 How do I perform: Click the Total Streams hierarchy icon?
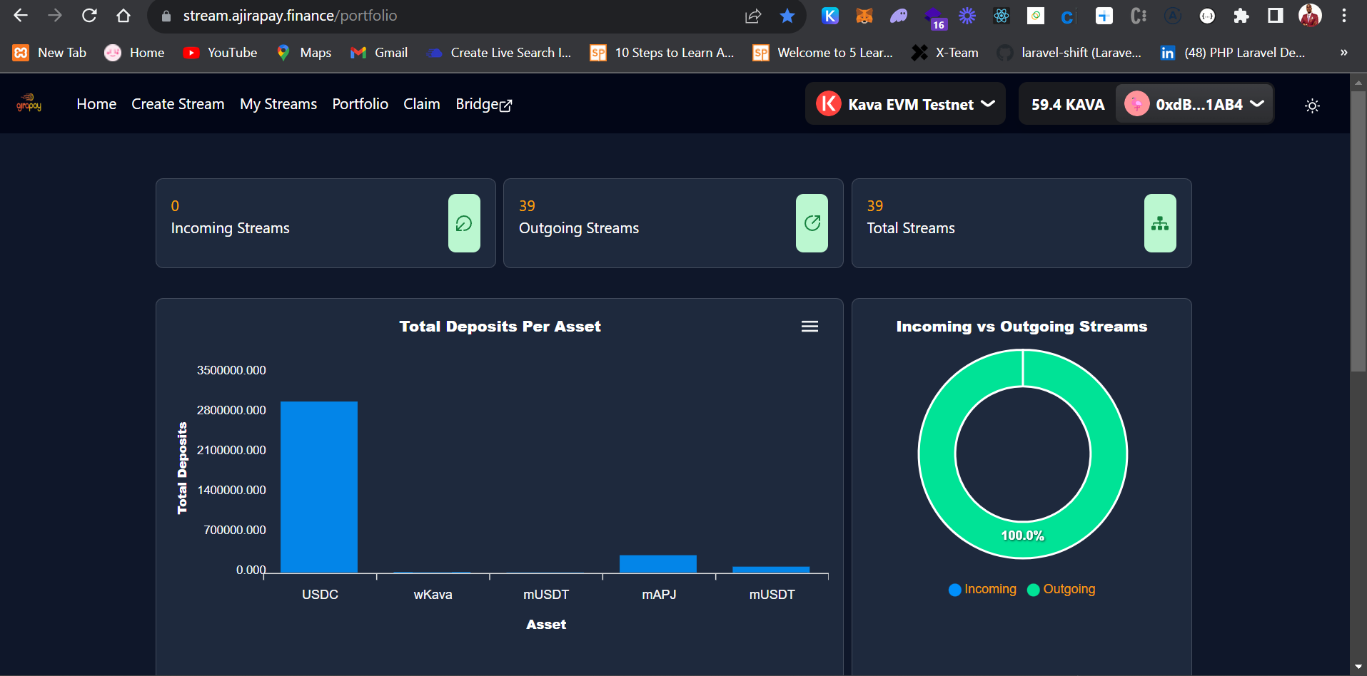(1159, 223)
